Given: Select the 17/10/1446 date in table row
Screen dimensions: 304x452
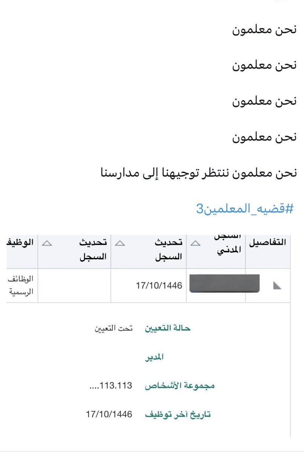Looking at the screenshot, I should click(159, 285).
